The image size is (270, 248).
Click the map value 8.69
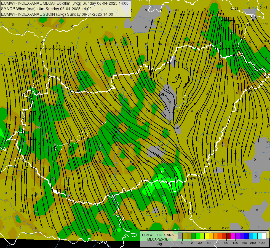coord(162,95)
